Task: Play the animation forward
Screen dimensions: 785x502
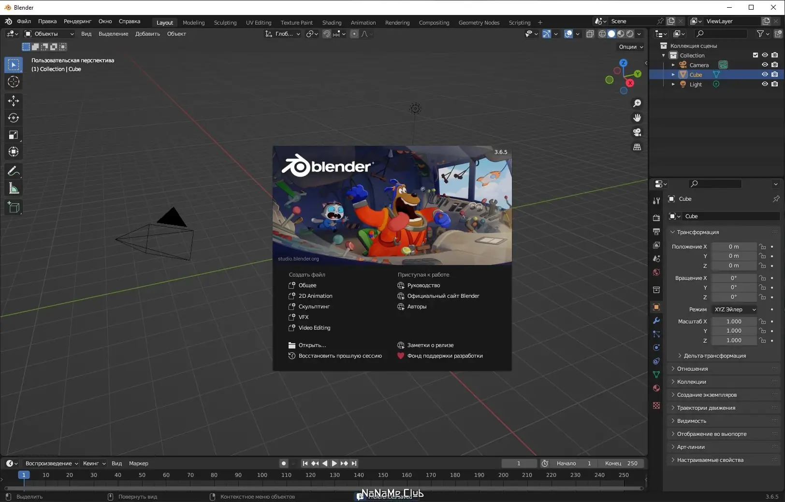Action: pyautogui.click(x=334, y=463)
